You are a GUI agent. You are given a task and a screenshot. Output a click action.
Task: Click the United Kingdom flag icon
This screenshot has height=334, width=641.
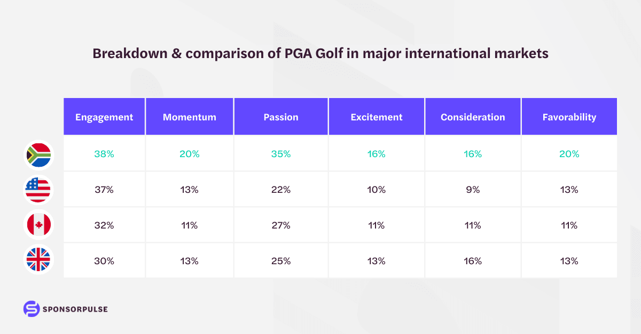pyautogui.click(x=38, y=260)
